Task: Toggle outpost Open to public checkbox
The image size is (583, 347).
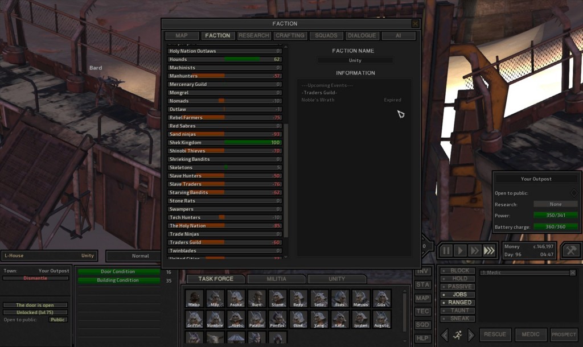Action: [x=574, y=193]
